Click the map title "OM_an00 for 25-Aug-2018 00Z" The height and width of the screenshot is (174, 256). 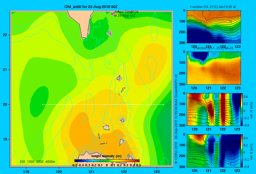(x=91, y=7)
